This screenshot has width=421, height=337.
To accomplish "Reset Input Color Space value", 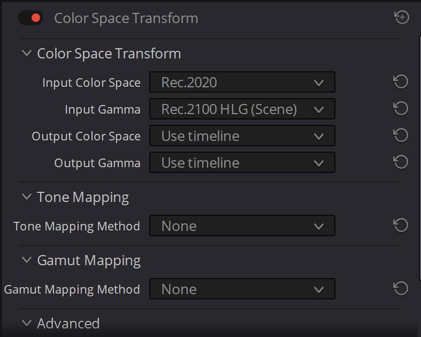I will (x=401, y=82).
